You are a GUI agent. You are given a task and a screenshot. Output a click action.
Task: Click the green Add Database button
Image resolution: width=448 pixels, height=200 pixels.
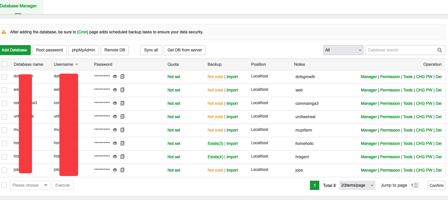14,50
